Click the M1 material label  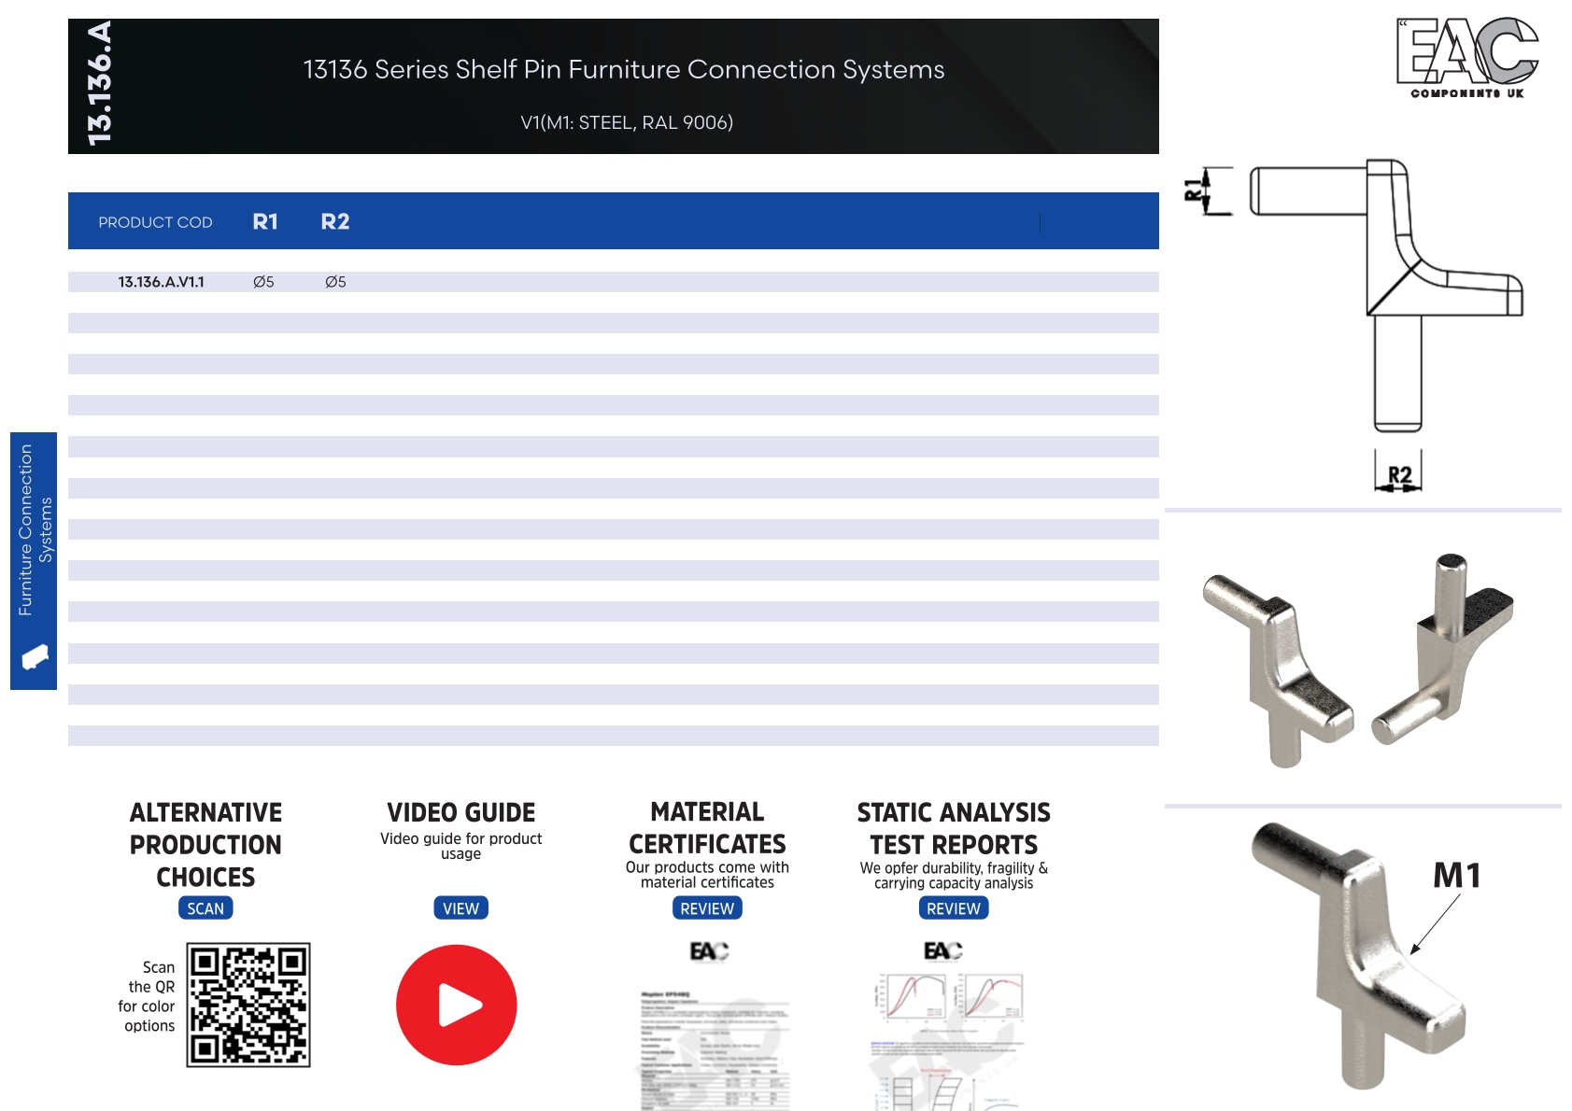1457,875
